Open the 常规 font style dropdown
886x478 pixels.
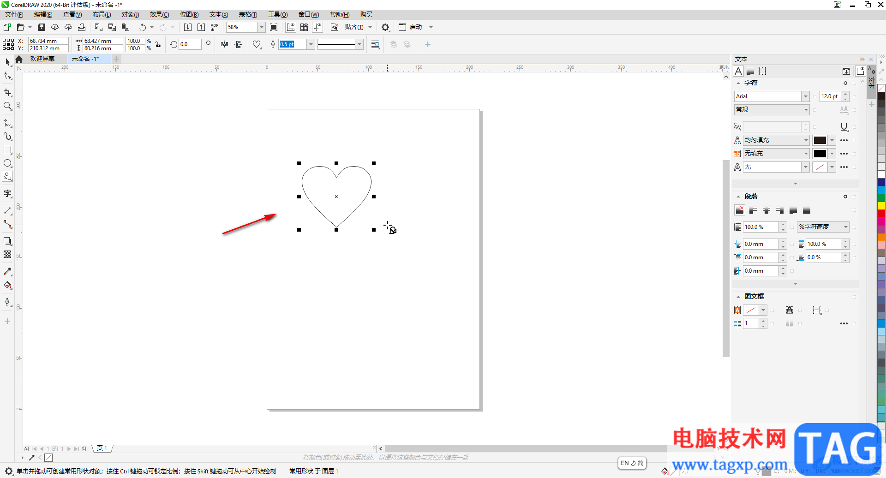point(806,110)
